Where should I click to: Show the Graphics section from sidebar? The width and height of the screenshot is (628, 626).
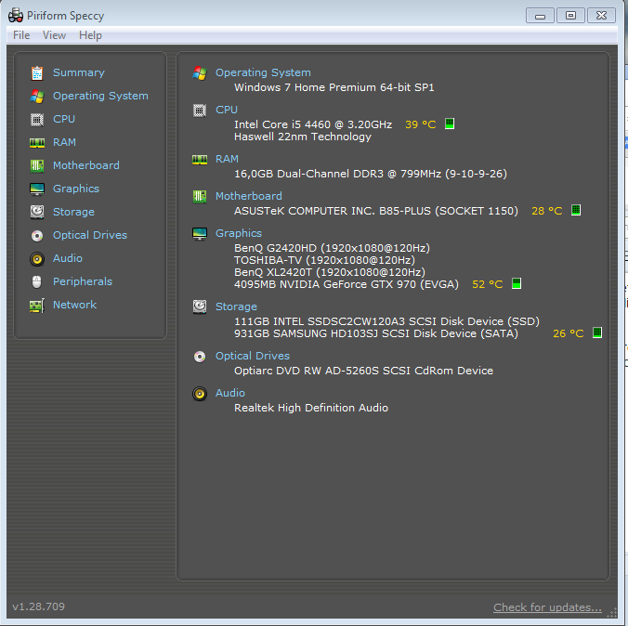[76, 189]
